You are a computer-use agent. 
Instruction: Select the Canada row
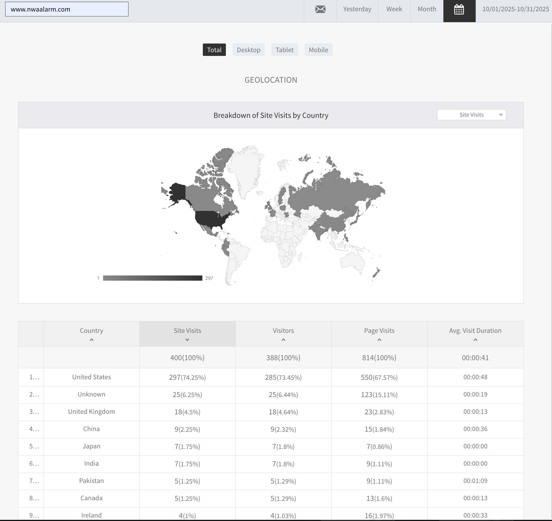tap(271, 498)
